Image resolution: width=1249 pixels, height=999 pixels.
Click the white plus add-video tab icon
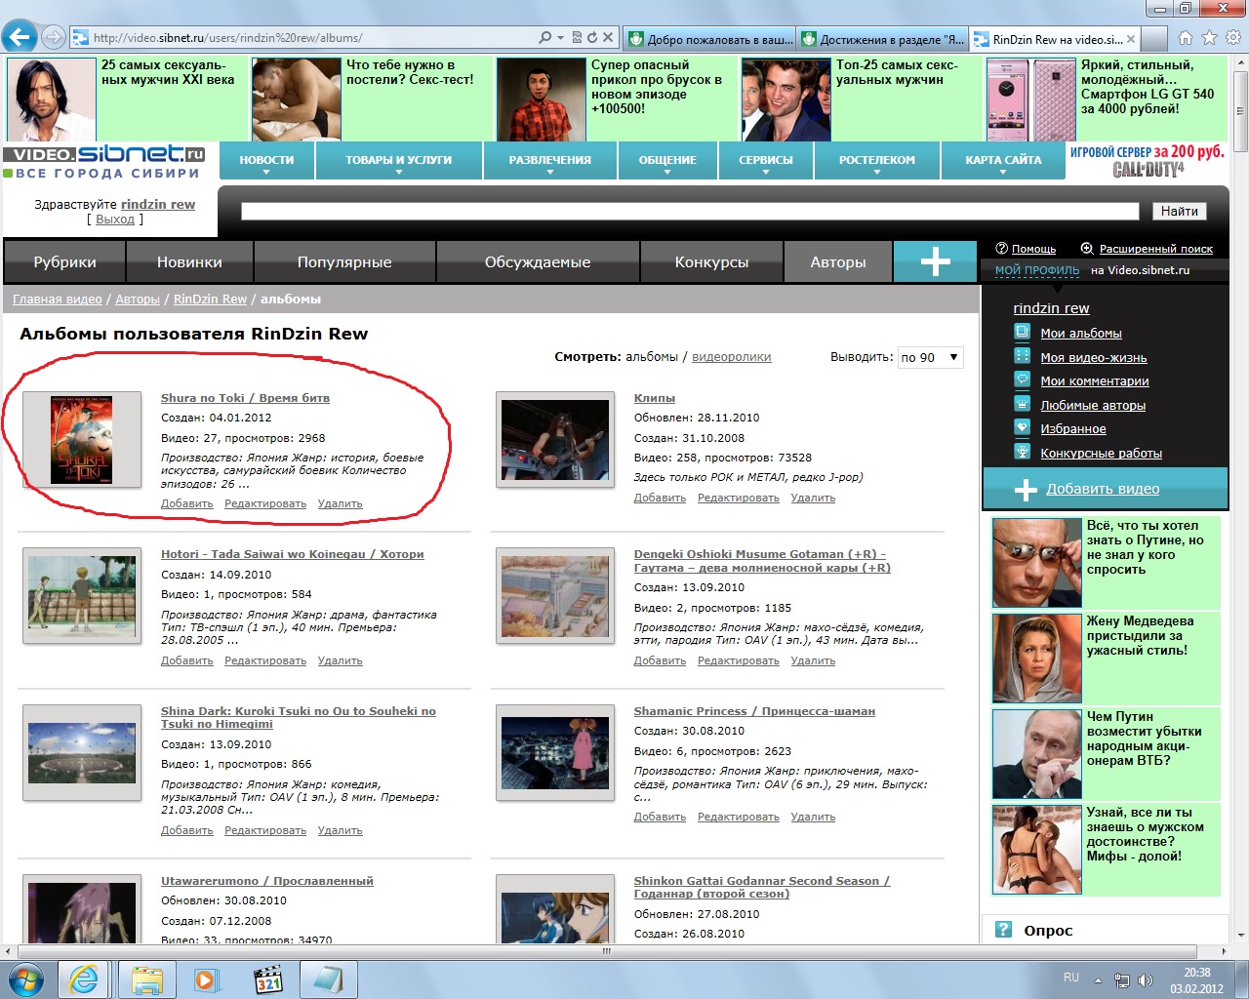pyautogui.click(x=935, y=261)
